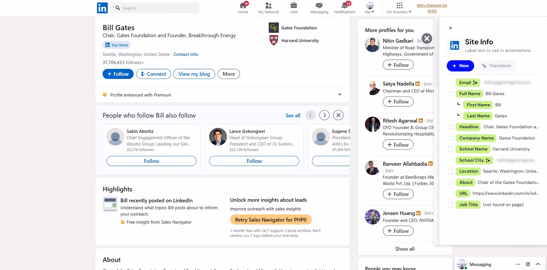Image resolution: width=547 pixels, height=270 pixels.
Task: Compose a new message icon
Action: 528,264
